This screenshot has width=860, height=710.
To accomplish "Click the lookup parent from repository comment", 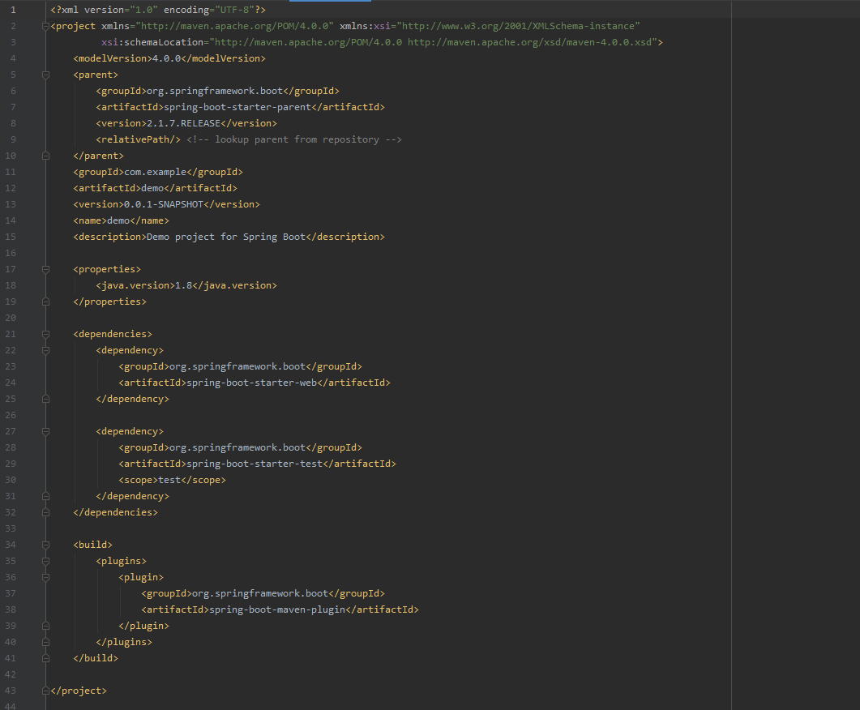I will coord(294,139).
